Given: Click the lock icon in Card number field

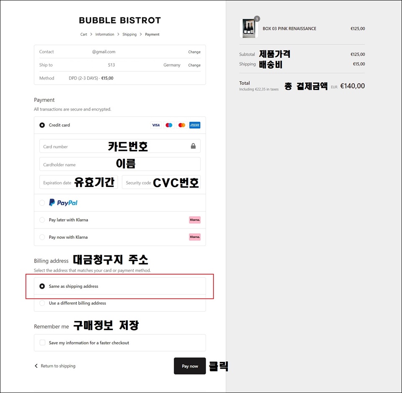Looking at the screenshot, I should pos(193,146).
